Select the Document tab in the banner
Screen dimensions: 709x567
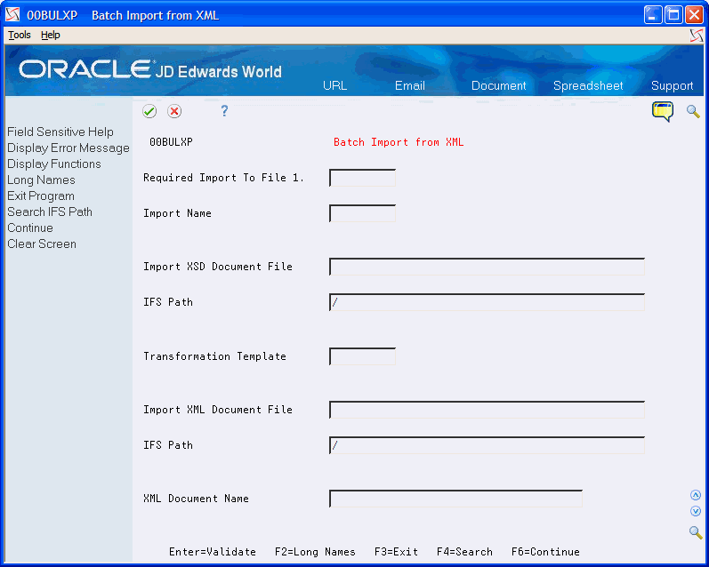click(x=499, y=85)
